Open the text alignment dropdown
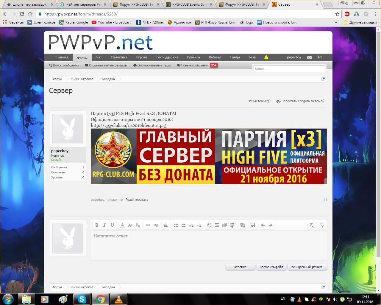 tap(166, 225)
